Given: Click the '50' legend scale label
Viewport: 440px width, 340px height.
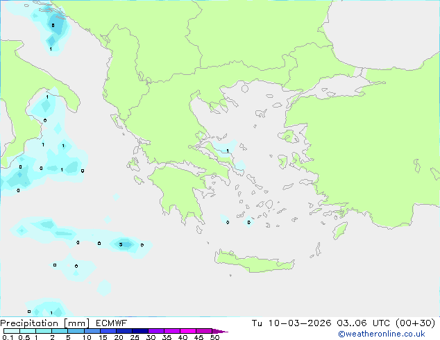Looking at the screenshot, I should click(x=214, y=337).
